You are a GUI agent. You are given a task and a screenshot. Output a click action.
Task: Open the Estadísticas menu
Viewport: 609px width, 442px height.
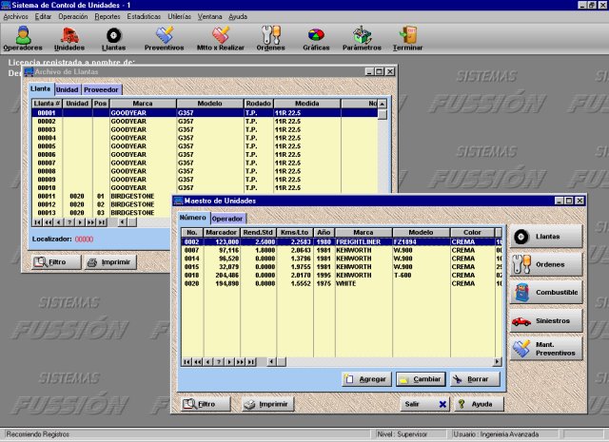[x=144, y=17]
